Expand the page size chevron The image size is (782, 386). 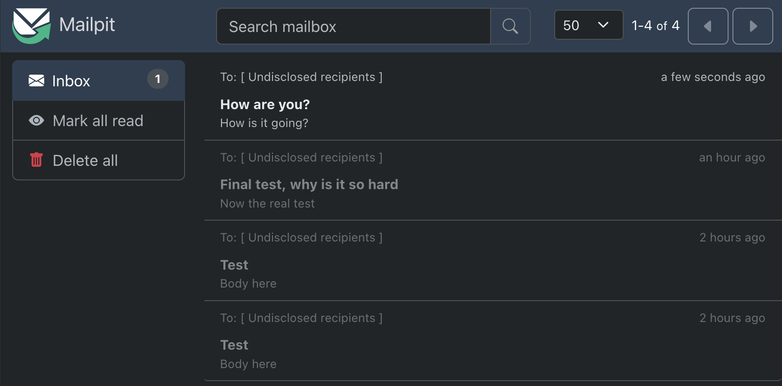point(603,25)
